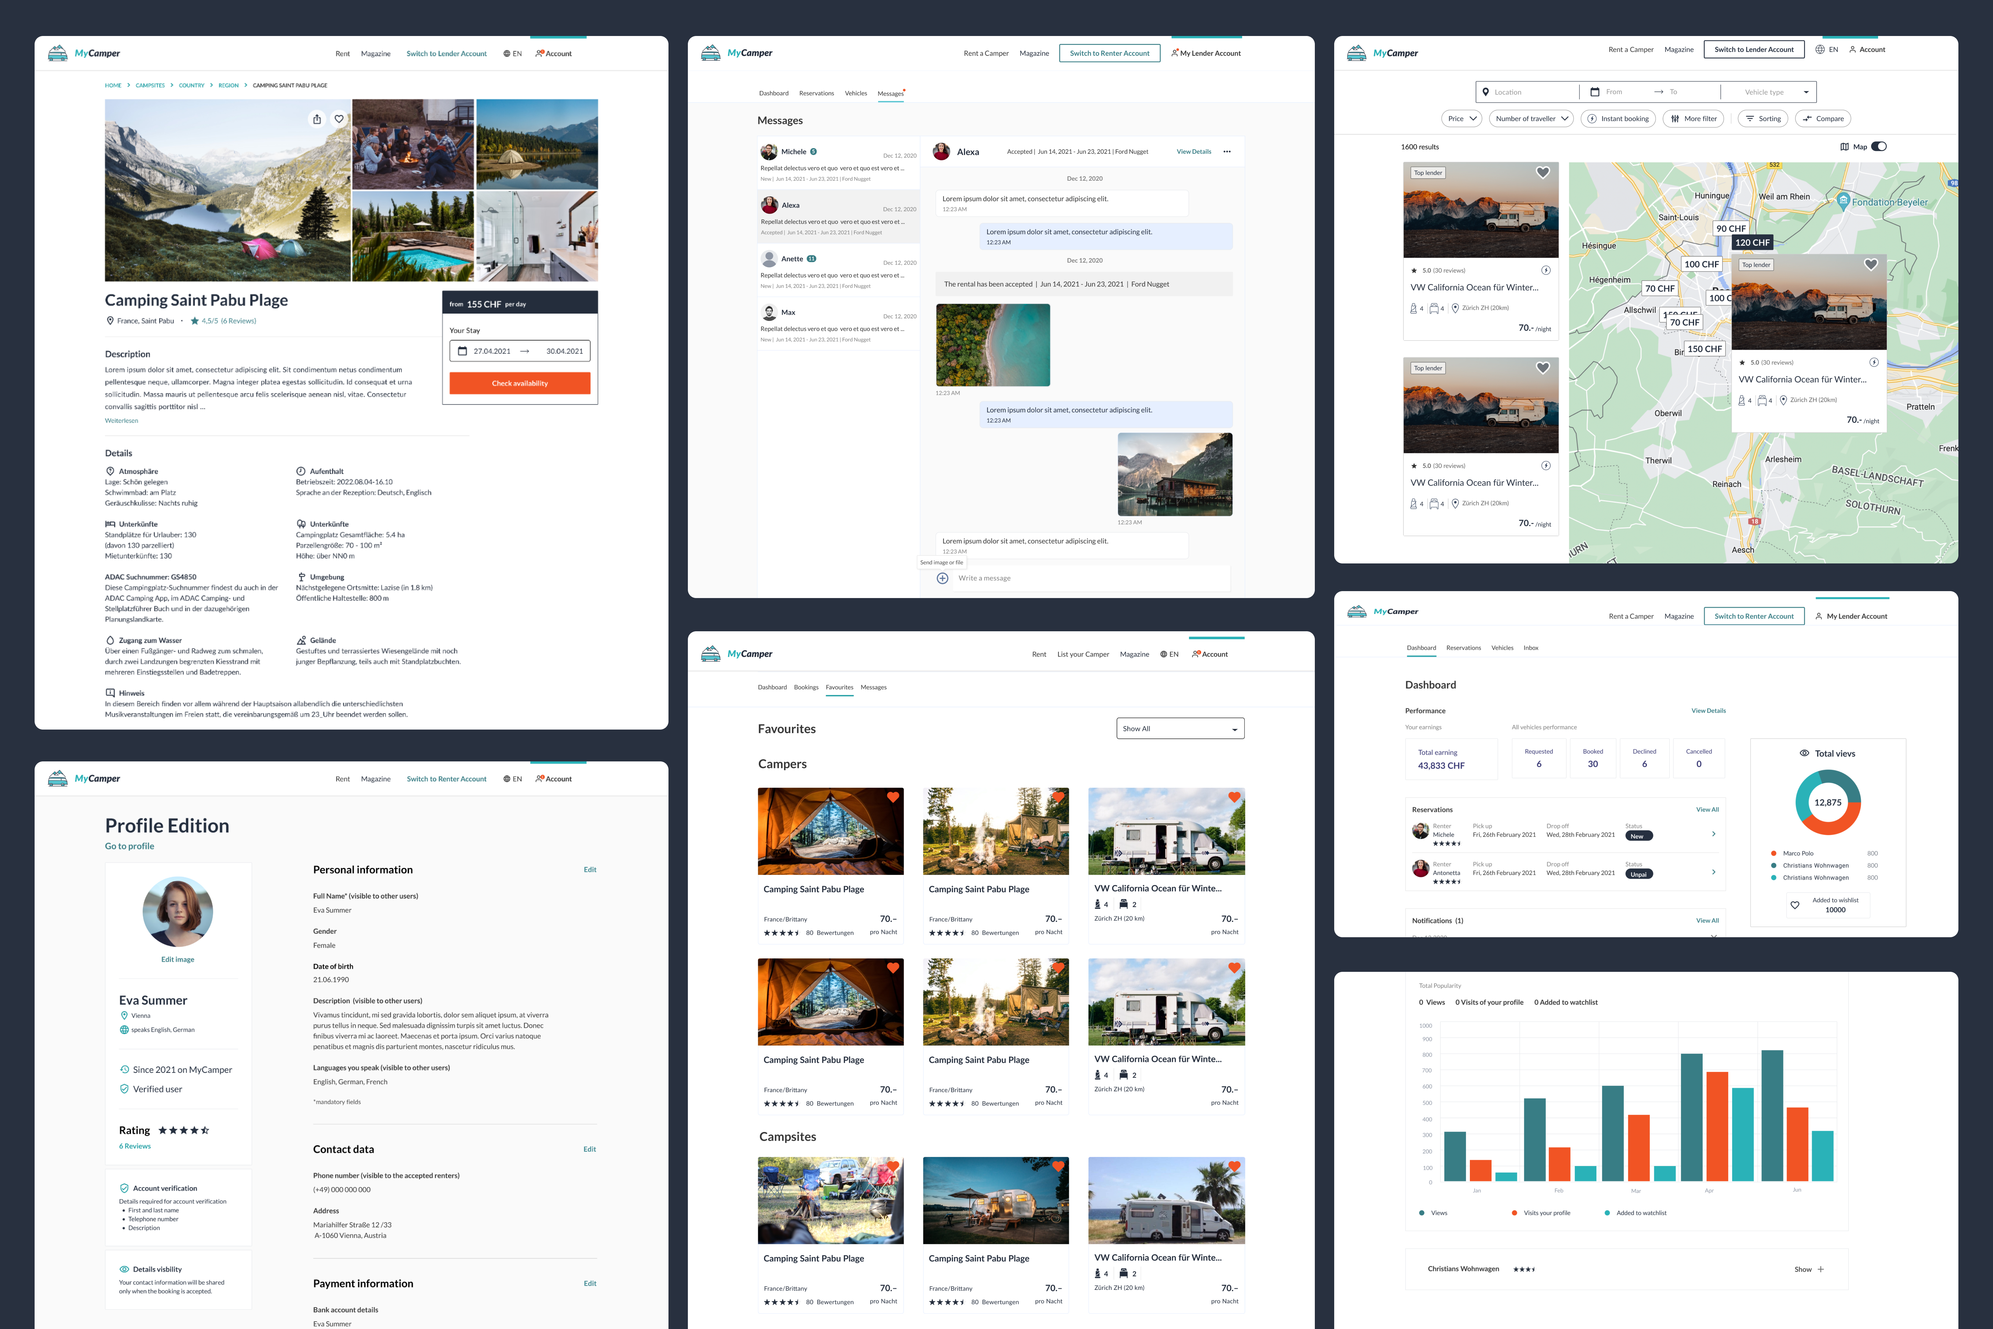Viewport: 1993px width, 1329px height.
Task: Switch off the Map toggle
Action: pos(1878,147)
